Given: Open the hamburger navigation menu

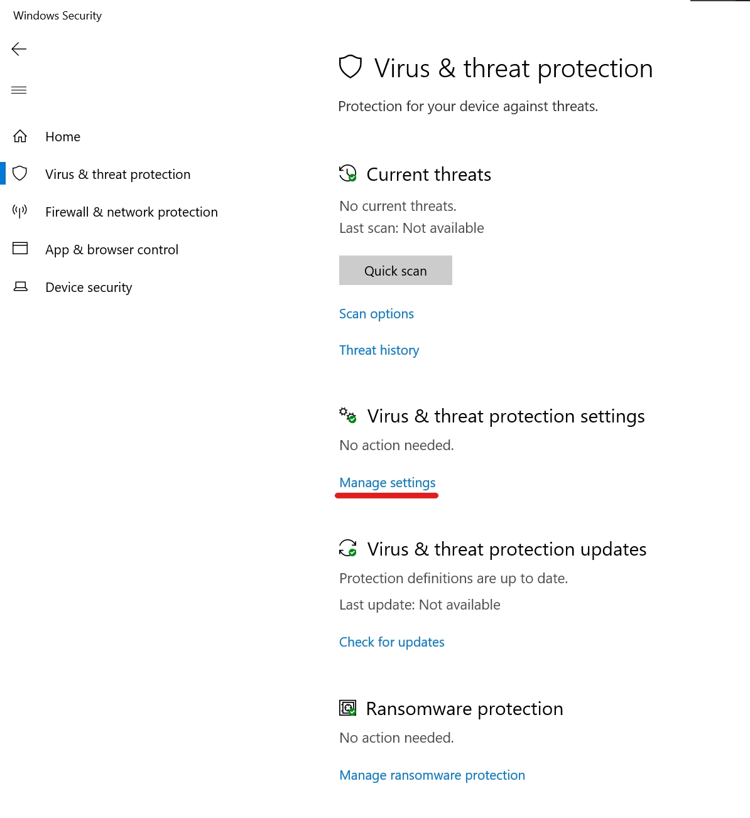Looking at the screenshot, I should coord(19,90).
